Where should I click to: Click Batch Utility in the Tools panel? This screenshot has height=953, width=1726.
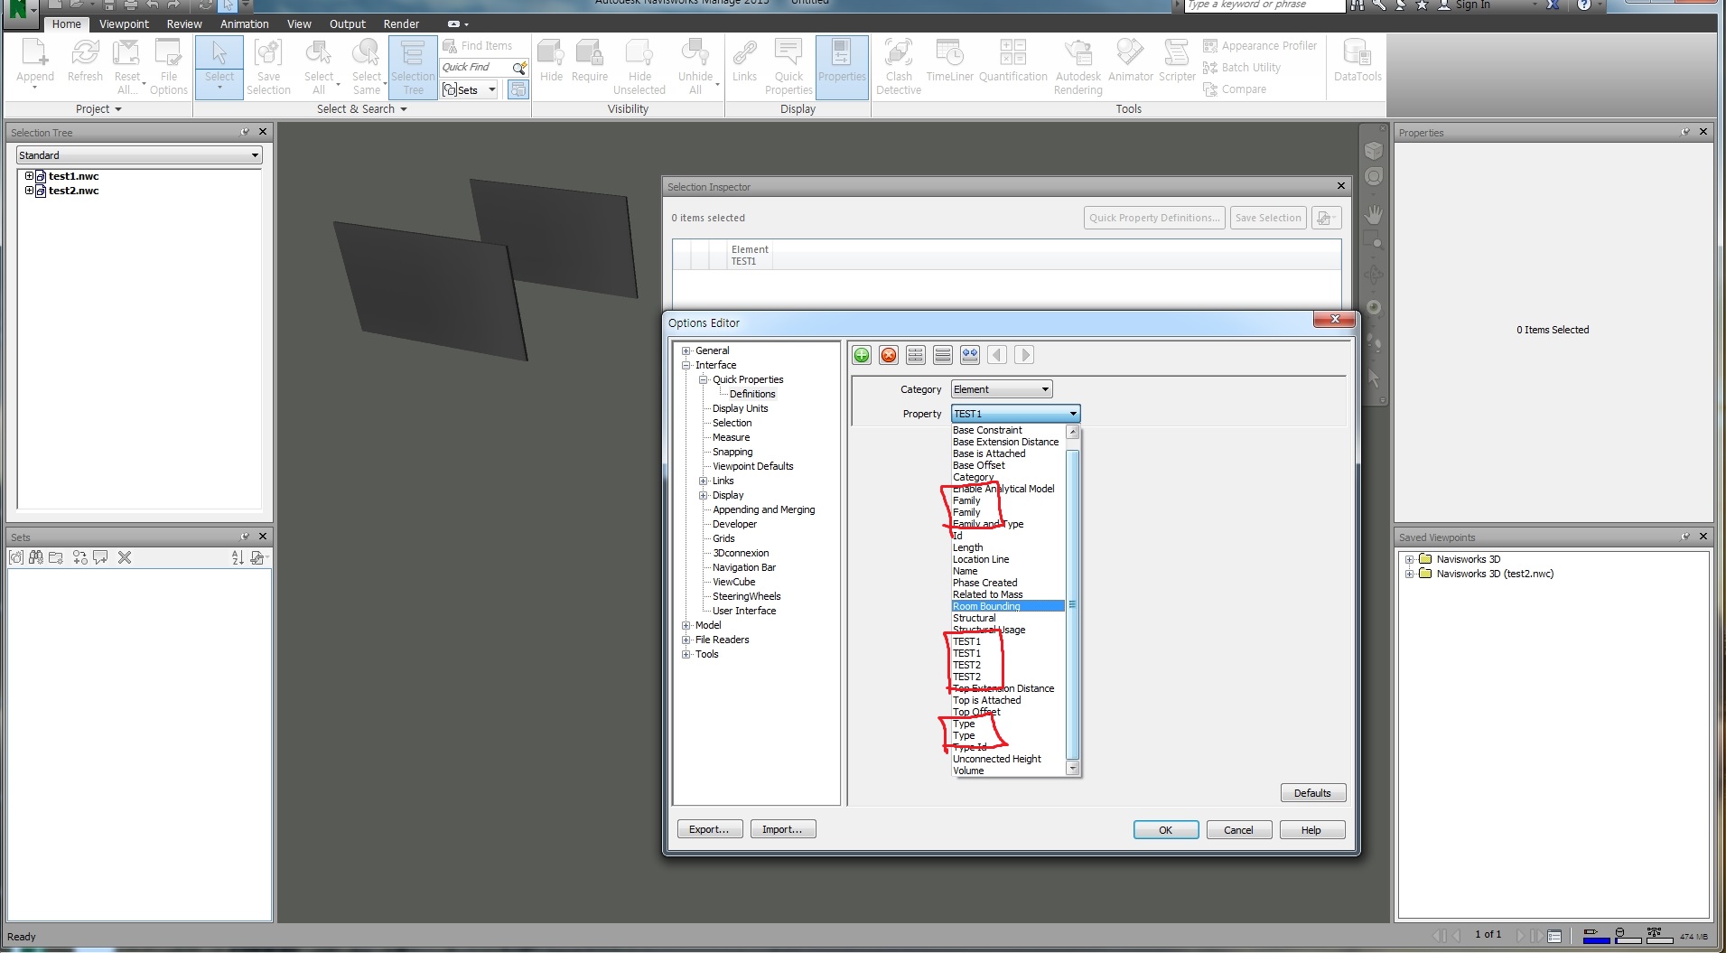pos(1242,68)
